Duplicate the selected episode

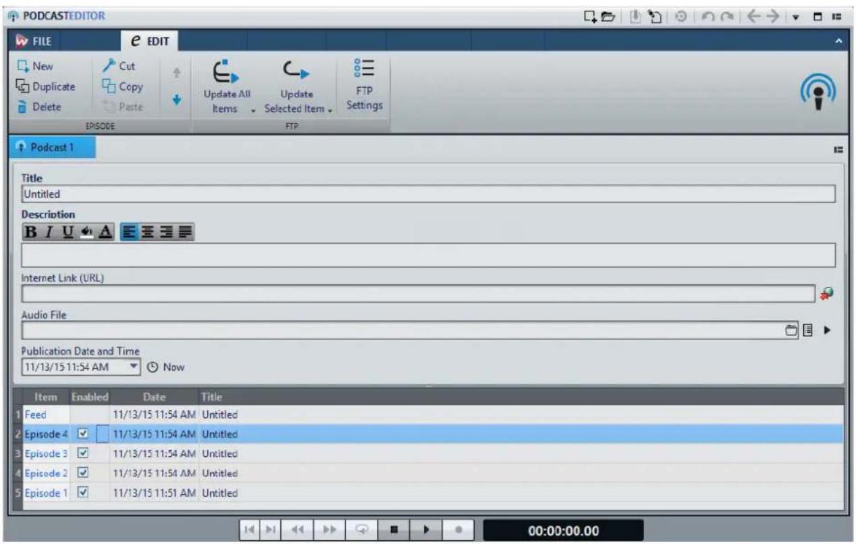click(x=45, y=86)
